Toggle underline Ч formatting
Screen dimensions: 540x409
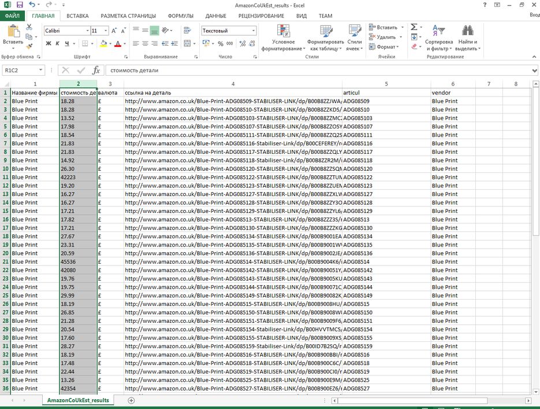[67, 43]
